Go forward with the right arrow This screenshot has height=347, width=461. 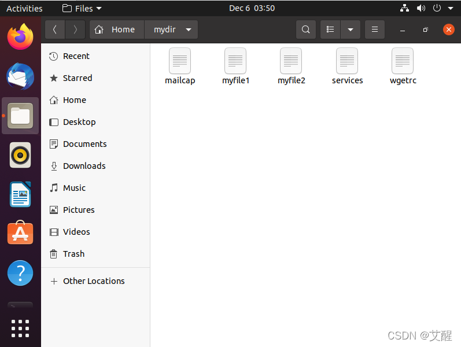(x=75, y=29)
